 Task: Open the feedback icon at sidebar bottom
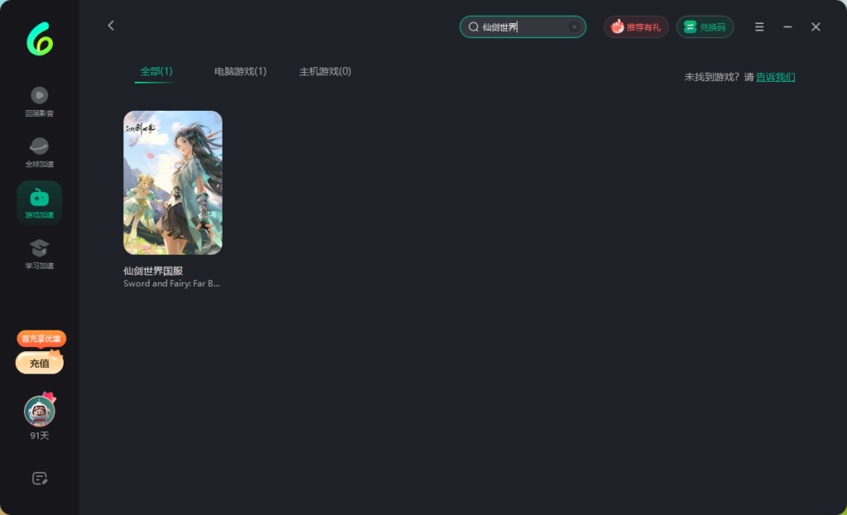[x=39, y=478]
